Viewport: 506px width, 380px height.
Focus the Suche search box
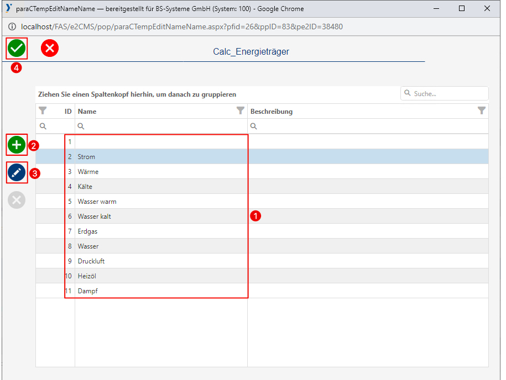pyautogui.click(x=448, y=94)
